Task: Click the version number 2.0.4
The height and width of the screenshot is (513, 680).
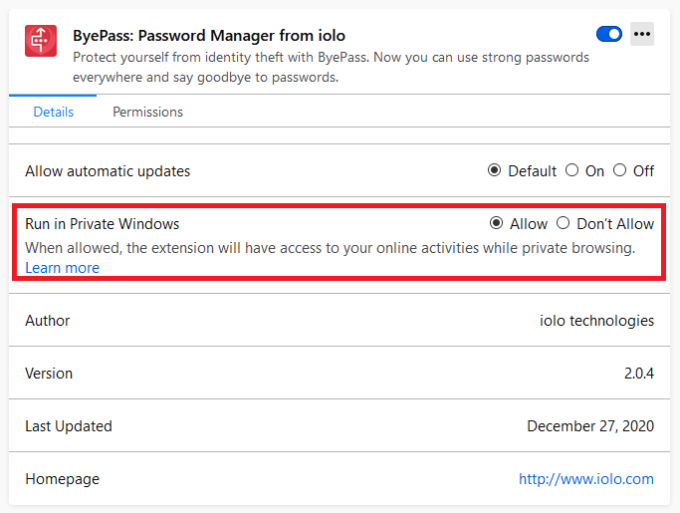Action: point(639,374)
